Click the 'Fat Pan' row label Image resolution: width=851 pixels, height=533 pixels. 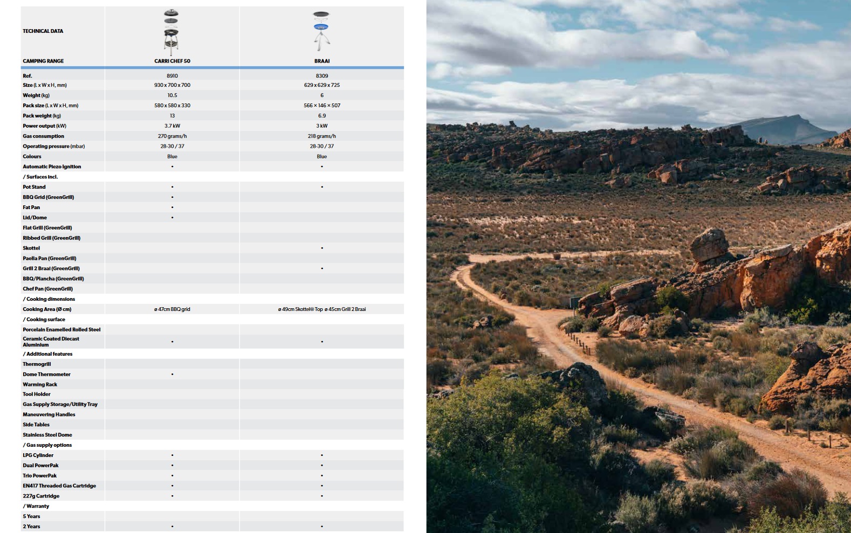(31, 207)
